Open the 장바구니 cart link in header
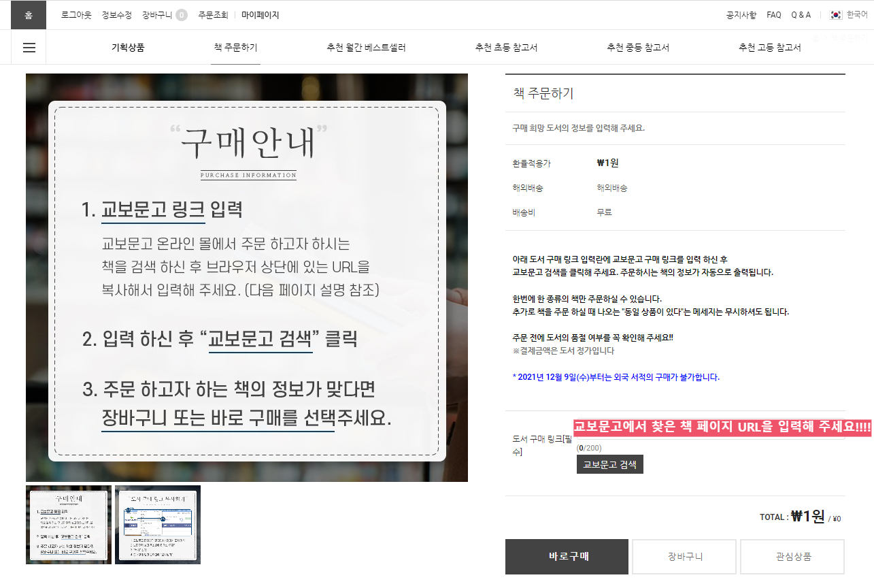This screenshot has height=584, width=874. pyautogui.click(x=158, y=15)
